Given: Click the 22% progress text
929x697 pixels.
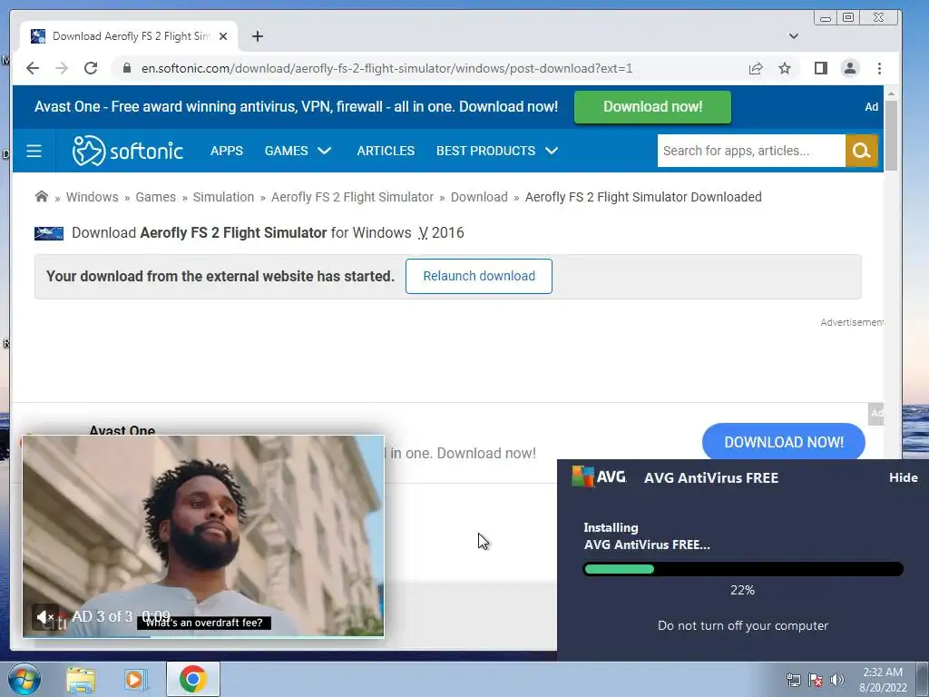Looking at the screenshot, I should coord(742,590).
